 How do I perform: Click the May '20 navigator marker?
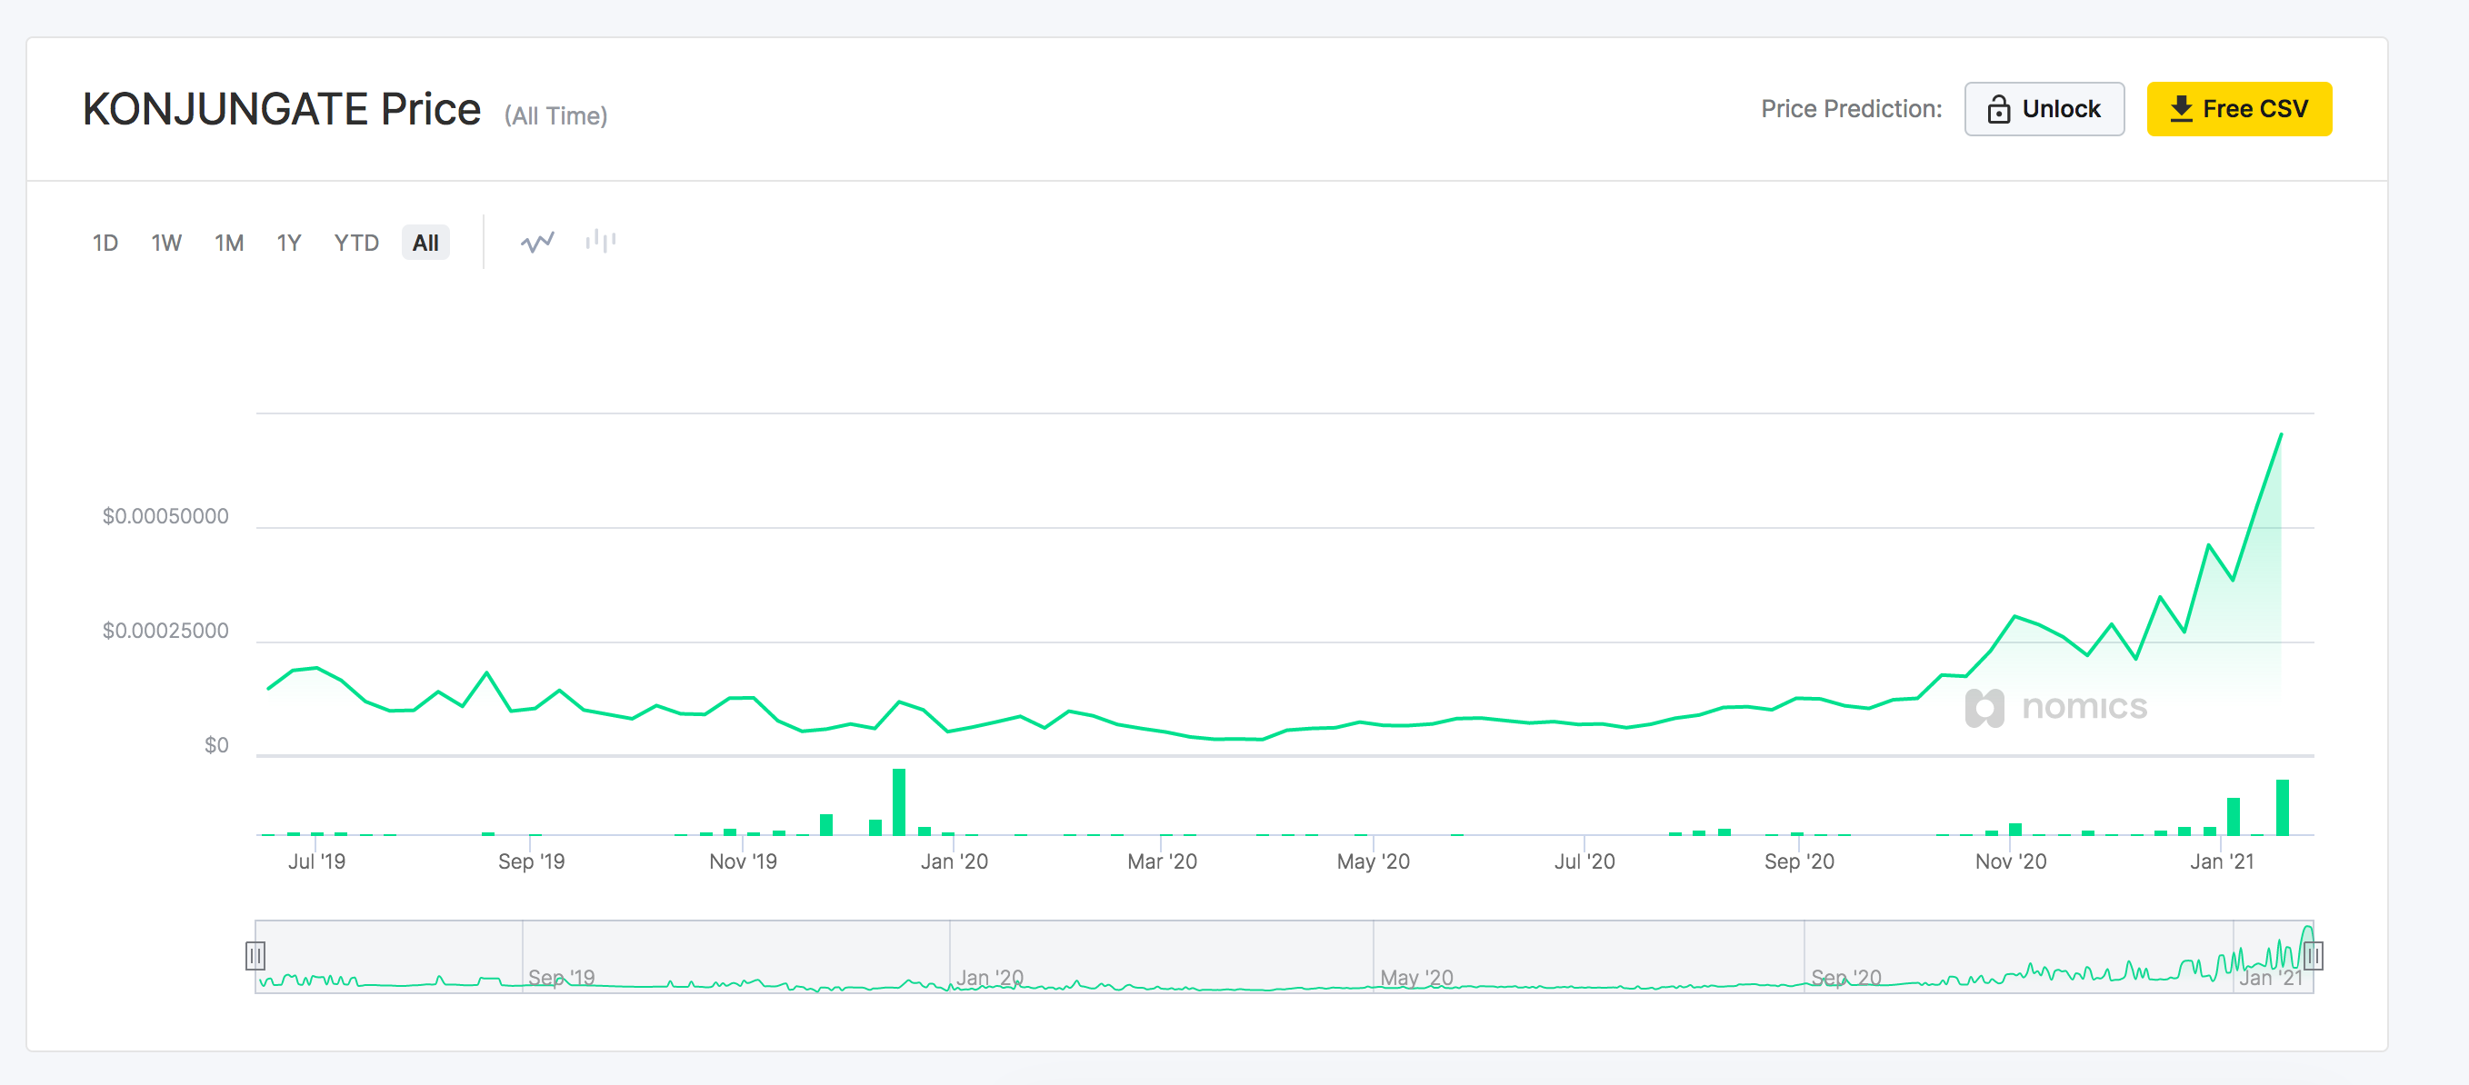click(1416, 978)
